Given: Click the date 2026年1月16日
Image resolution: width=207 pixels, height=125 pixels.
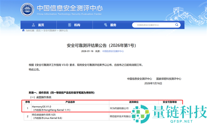Looking at the screenshot, I should coord(153,83).
